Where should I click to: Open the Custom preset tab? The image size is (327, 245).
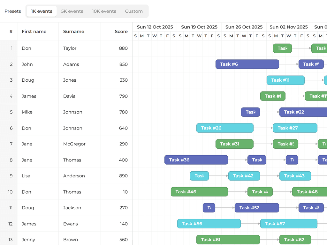point(134,11)
